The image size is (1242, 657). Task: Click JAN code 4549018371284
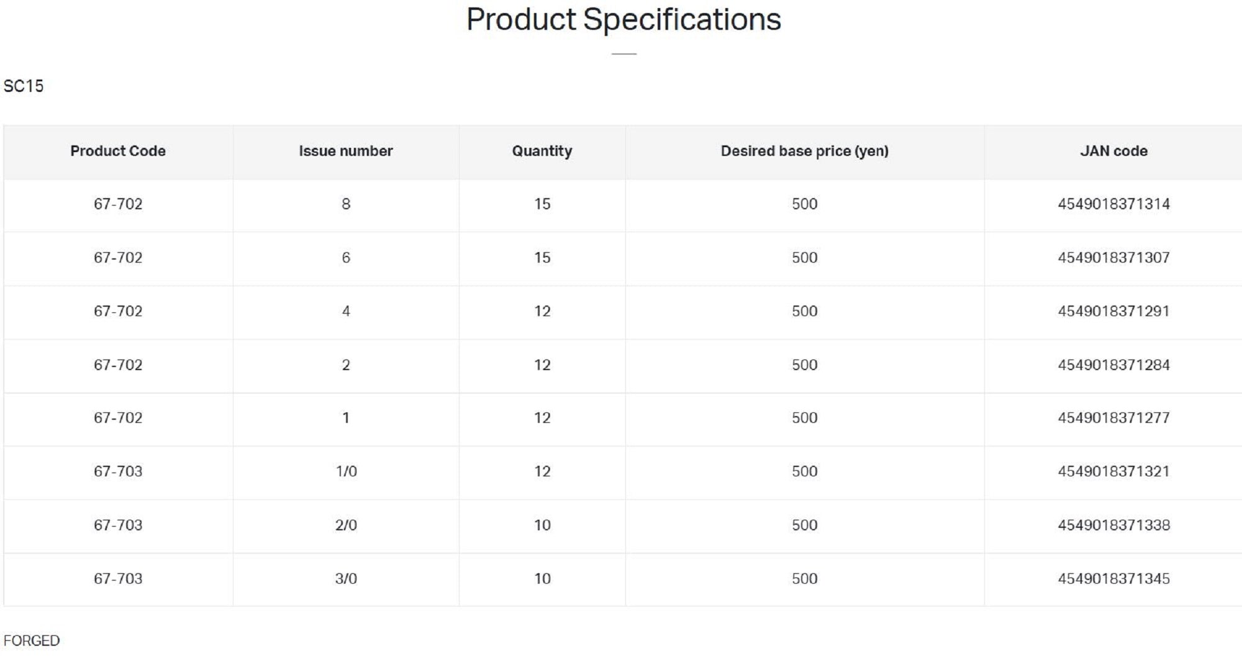point(1113,365)
